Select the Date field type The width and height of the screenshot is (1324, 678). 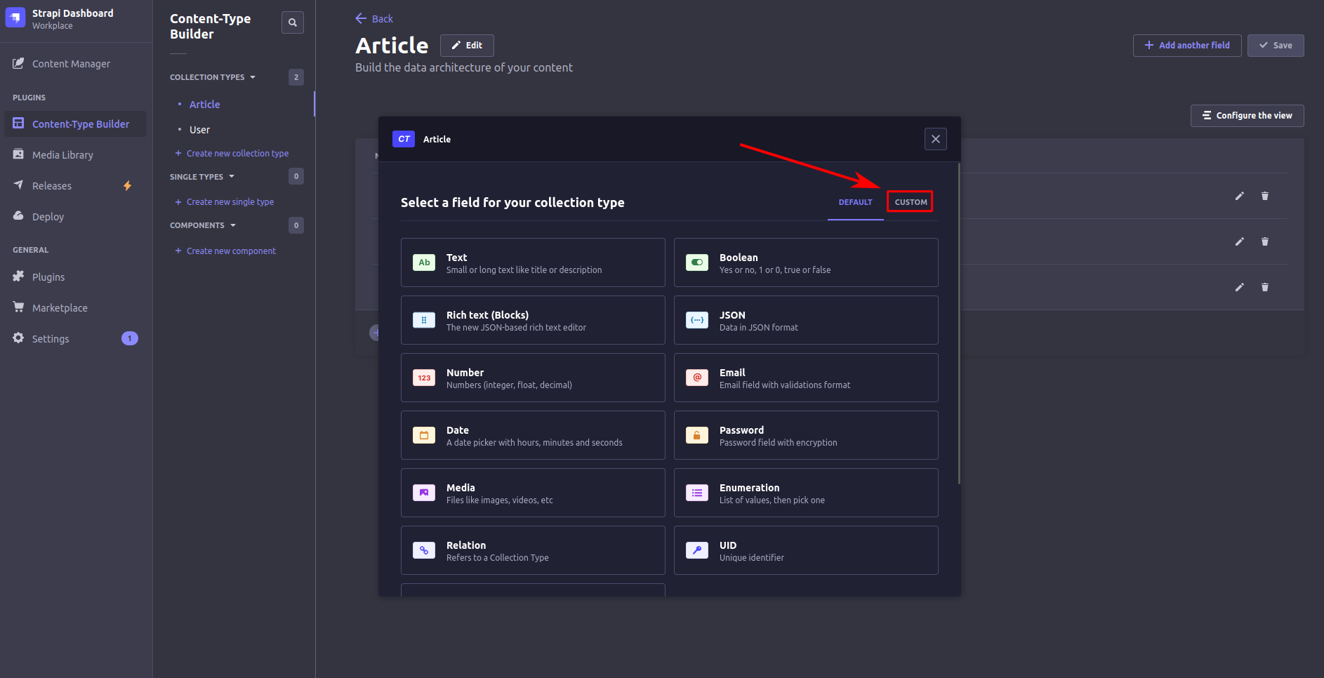533,435
